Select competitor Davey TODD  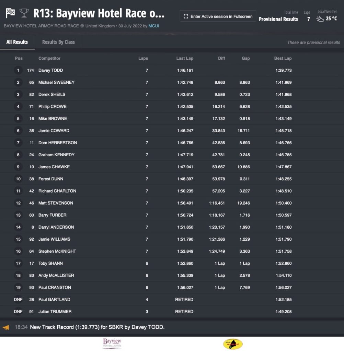pos(50,70)
